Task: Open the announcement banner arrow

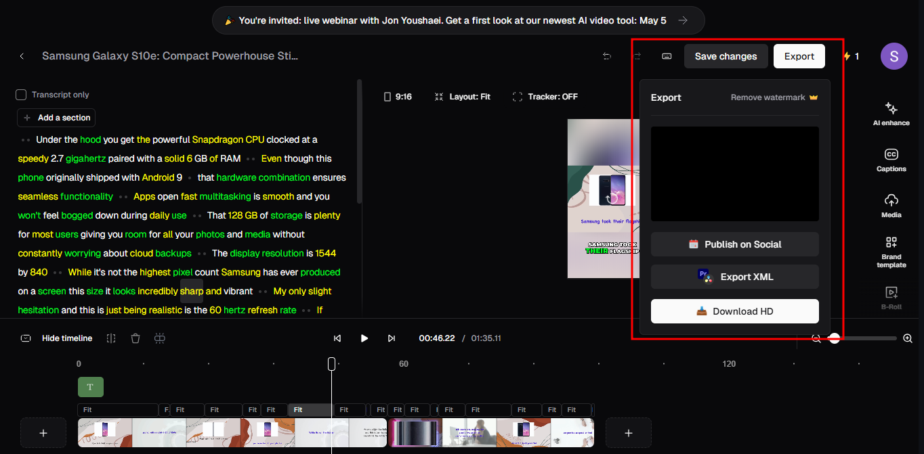Action: [x=683, y=20]
